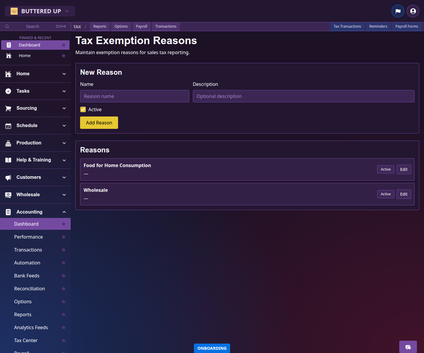Click the Production cake icon
The height and width of the screenshot is (353, 424).
click(8, 143)
